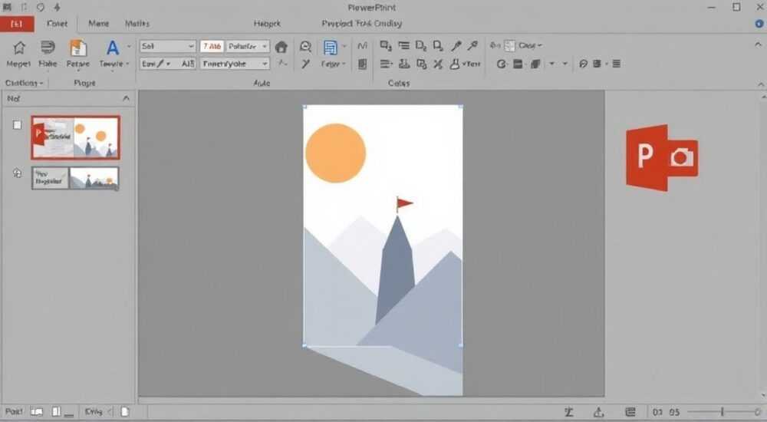Click the blue document page icon
767x422 pixels.
click(331, 48)
